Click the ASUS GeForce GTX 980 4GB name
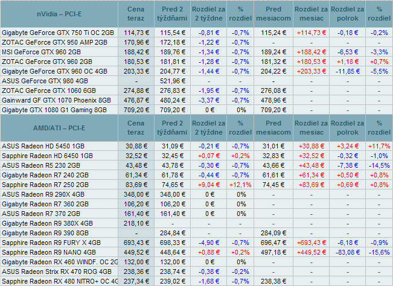 pos(45,81)
